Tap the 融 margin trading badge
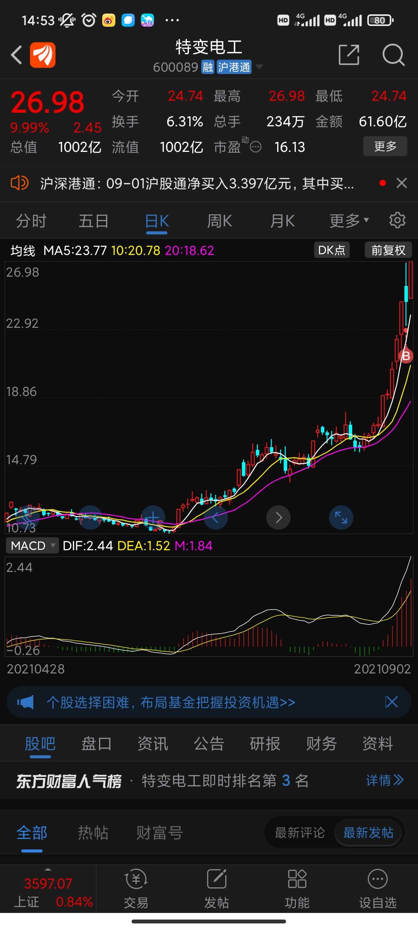The width and height of the screenshot is (418, 930). tap(208, 67)
